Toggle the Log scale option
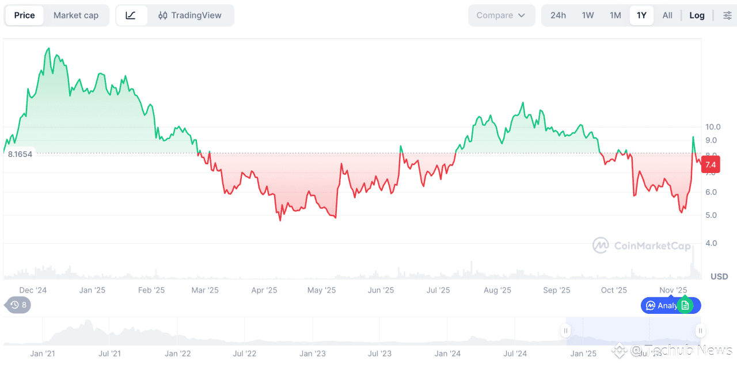737x365 pixels. click(x=697, y=16)
